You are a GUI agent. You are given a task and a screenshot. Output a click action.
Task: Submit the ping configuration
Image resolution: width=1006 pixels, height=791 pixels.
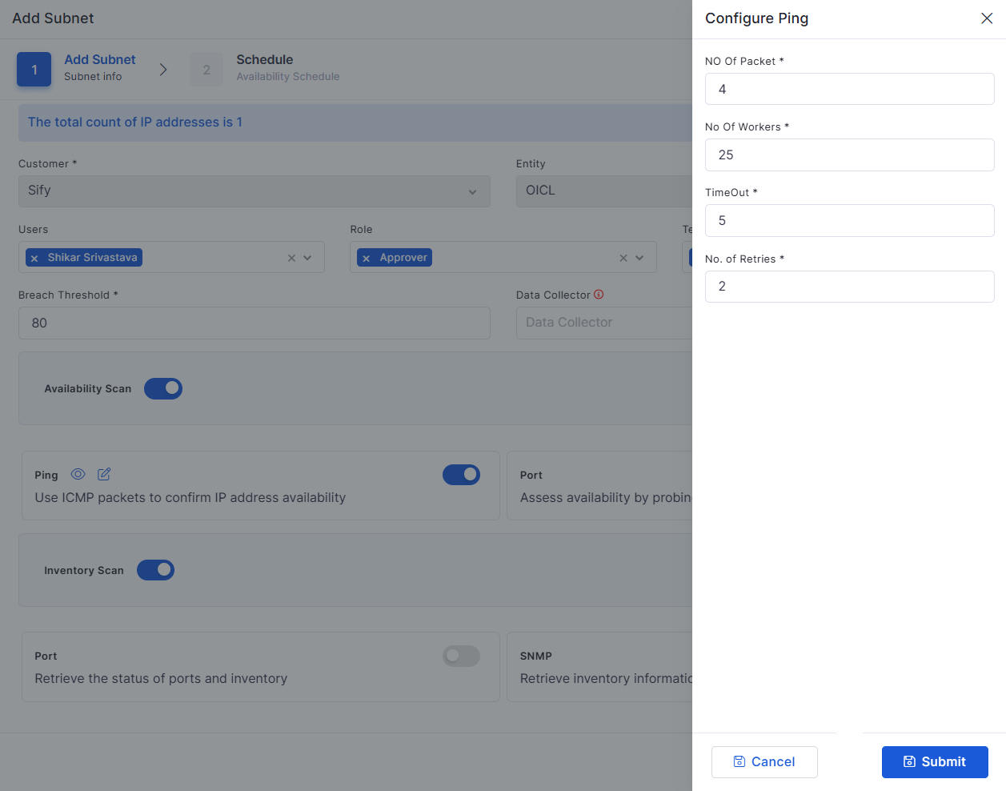(935, 762)
